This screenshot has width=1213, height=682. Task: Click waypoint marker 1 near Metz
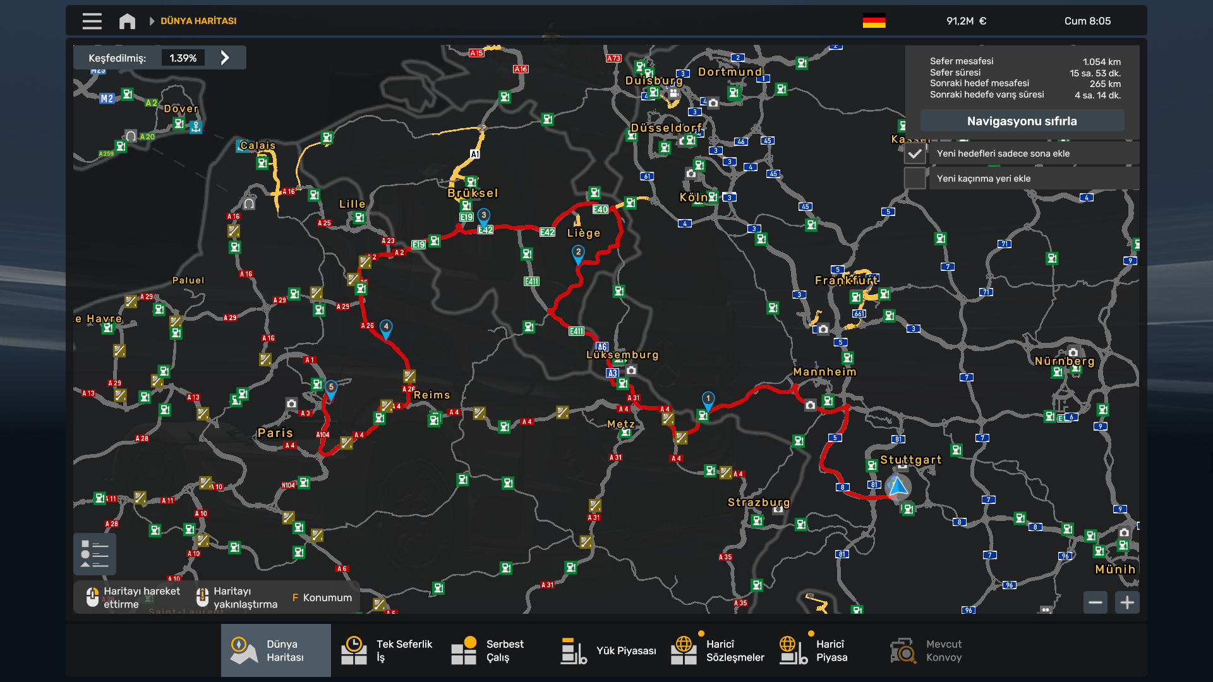click(708, 400)
